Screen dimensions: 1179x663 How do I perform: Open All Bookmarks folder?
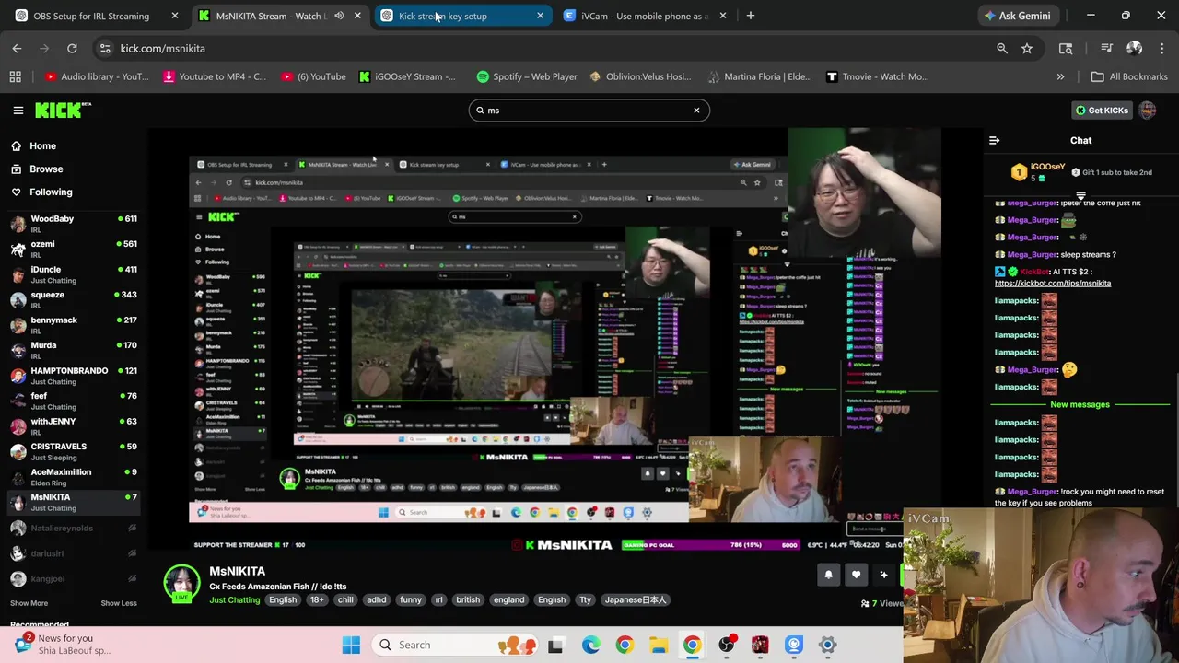(1128, 76)
